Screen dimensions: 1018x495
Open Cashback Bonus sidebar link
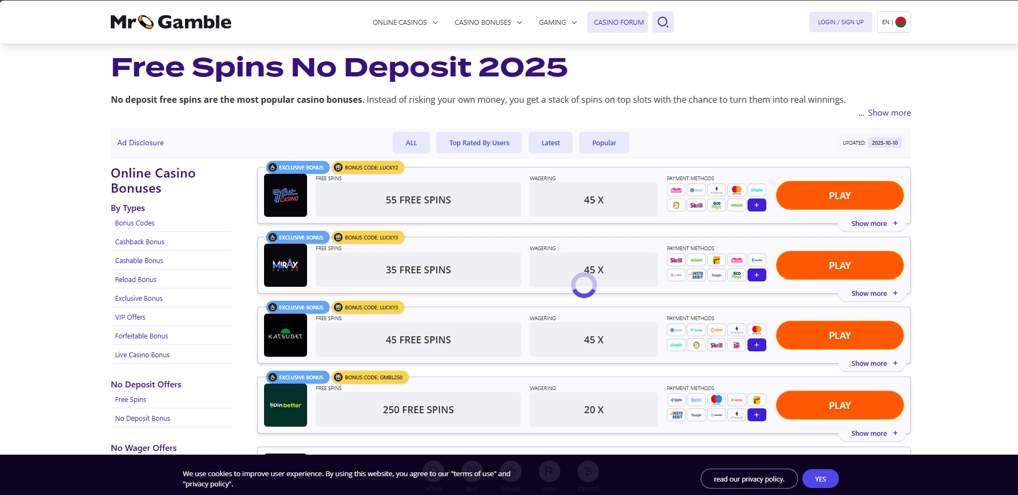coord(140,242)
